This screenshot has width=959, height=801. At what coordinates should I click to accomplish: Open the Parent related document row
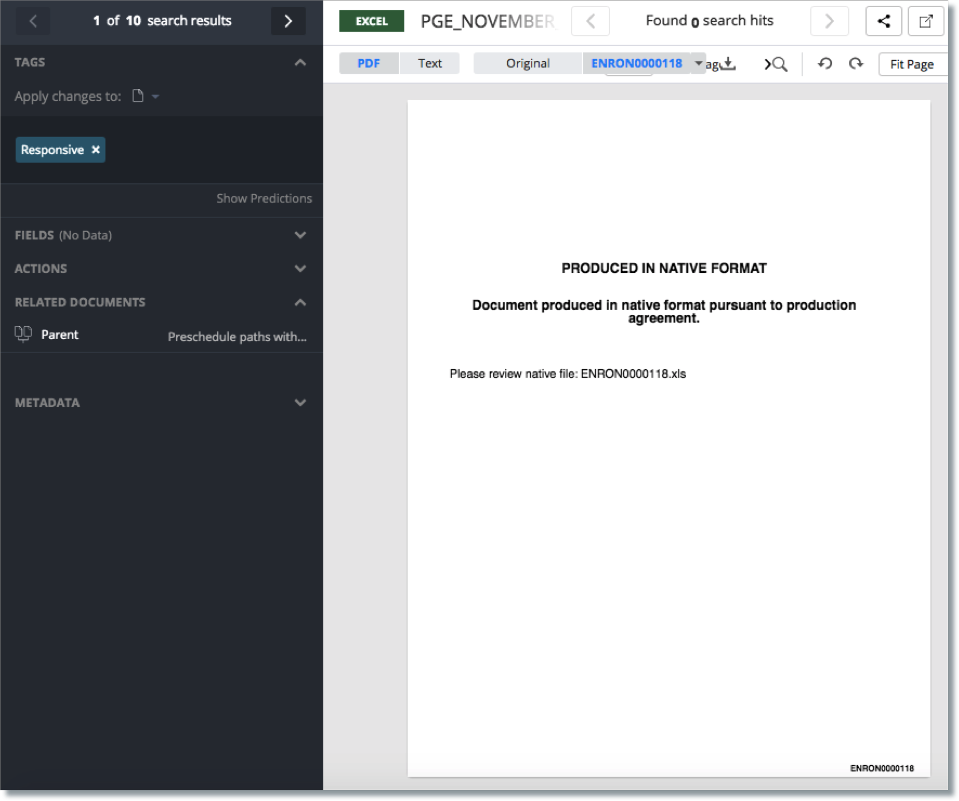(x=161, y=335)
